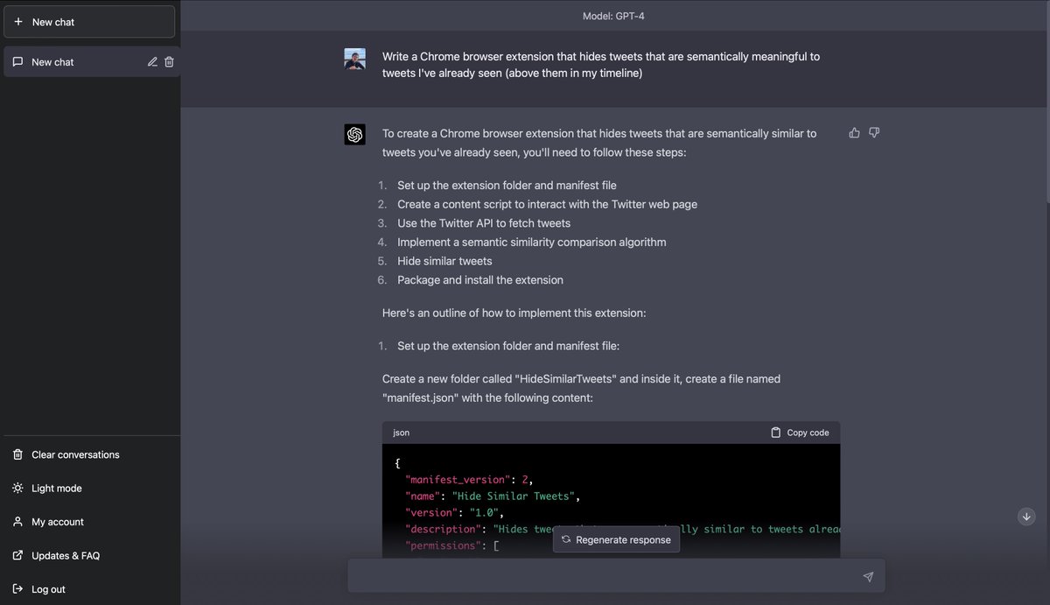
Task: Click the scroll to bottom arrow button
Action: tap(1026, 517)
